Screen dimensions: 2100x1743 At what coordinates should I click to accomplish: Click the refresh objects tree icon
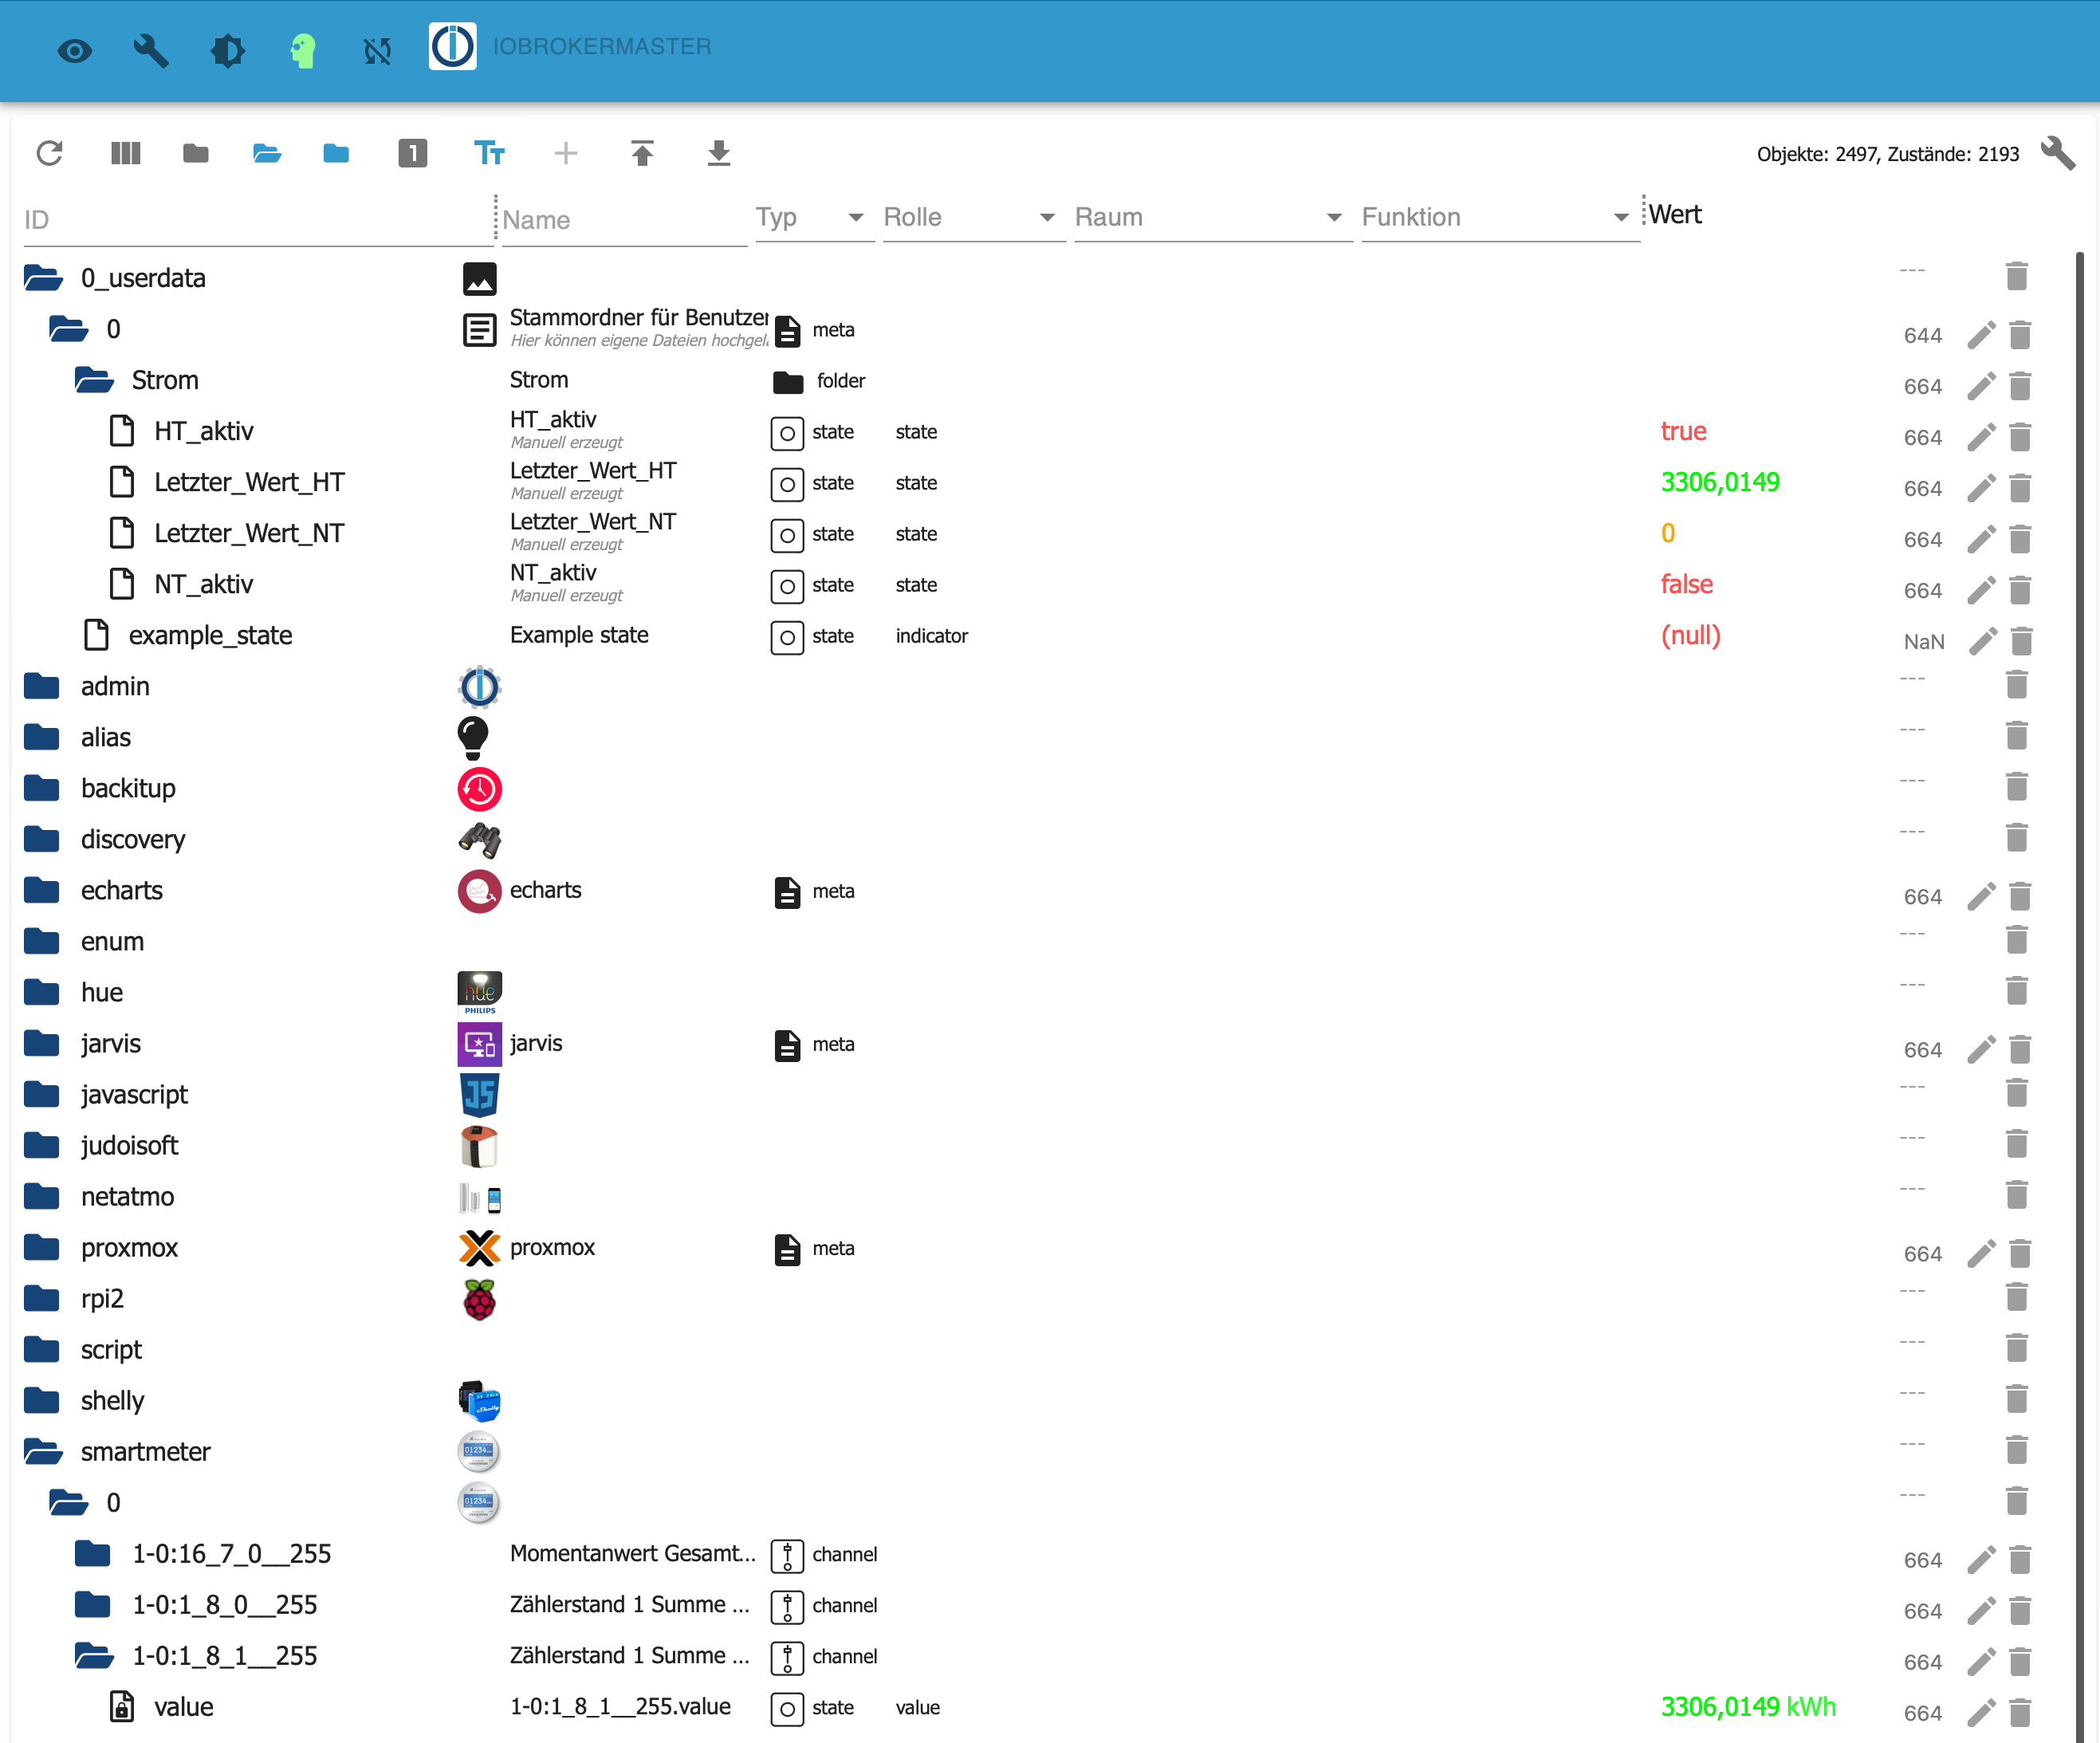pyautogui.click(x=49, y=153)
